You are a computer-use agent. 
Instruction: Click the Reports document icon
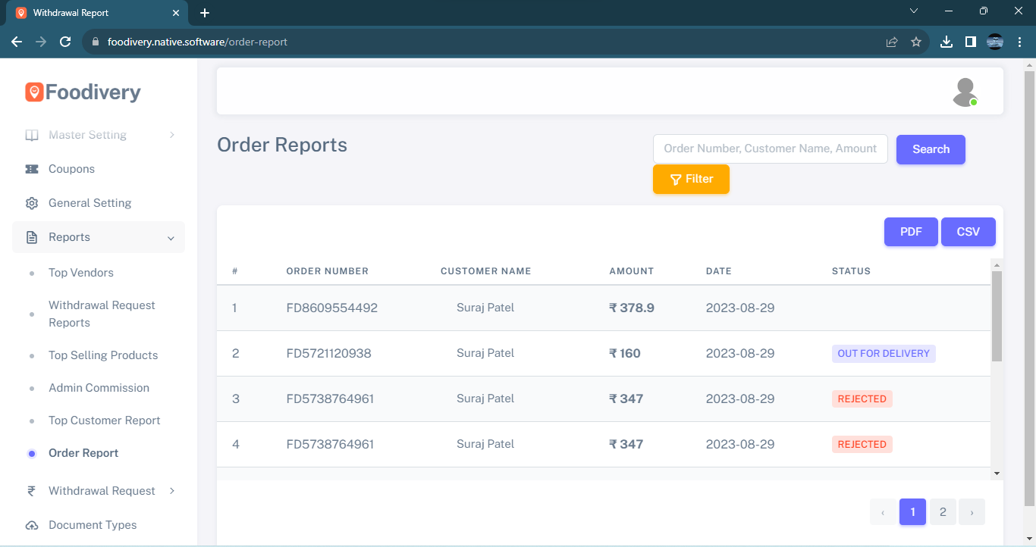click(x=32, y=237)
